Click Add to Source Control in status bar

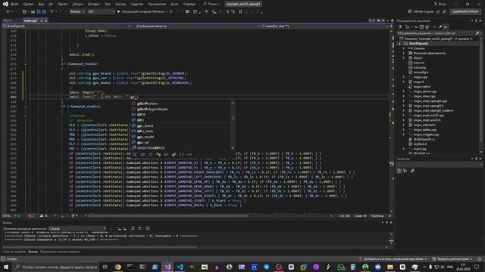[x=393, y=259]
